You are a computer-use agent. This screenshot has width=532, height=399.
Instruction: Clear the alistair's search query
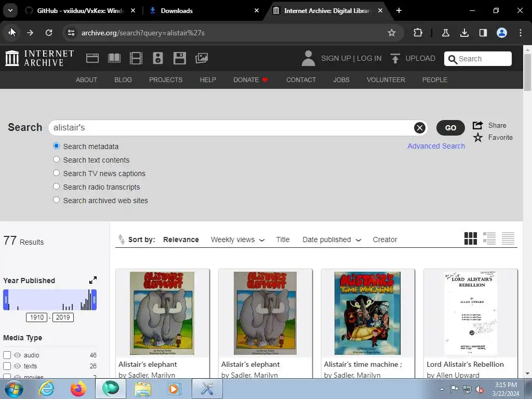pyautogui.click(x=420, y=128)
